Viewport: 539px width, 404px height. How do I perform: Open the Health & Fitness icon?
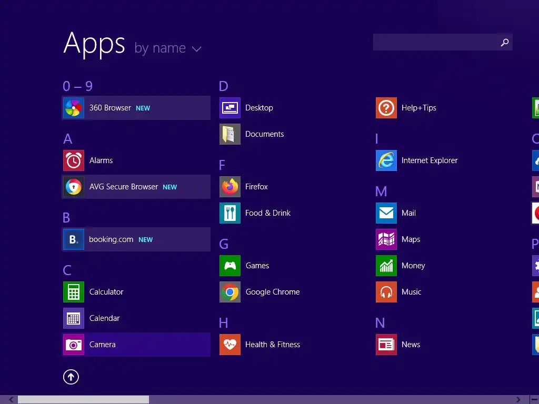click(230, 345)
